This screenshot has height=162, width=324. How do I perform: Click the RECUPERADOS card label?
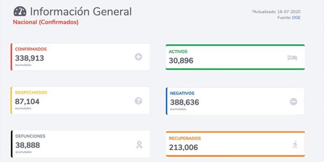click(x=185, y=139)
